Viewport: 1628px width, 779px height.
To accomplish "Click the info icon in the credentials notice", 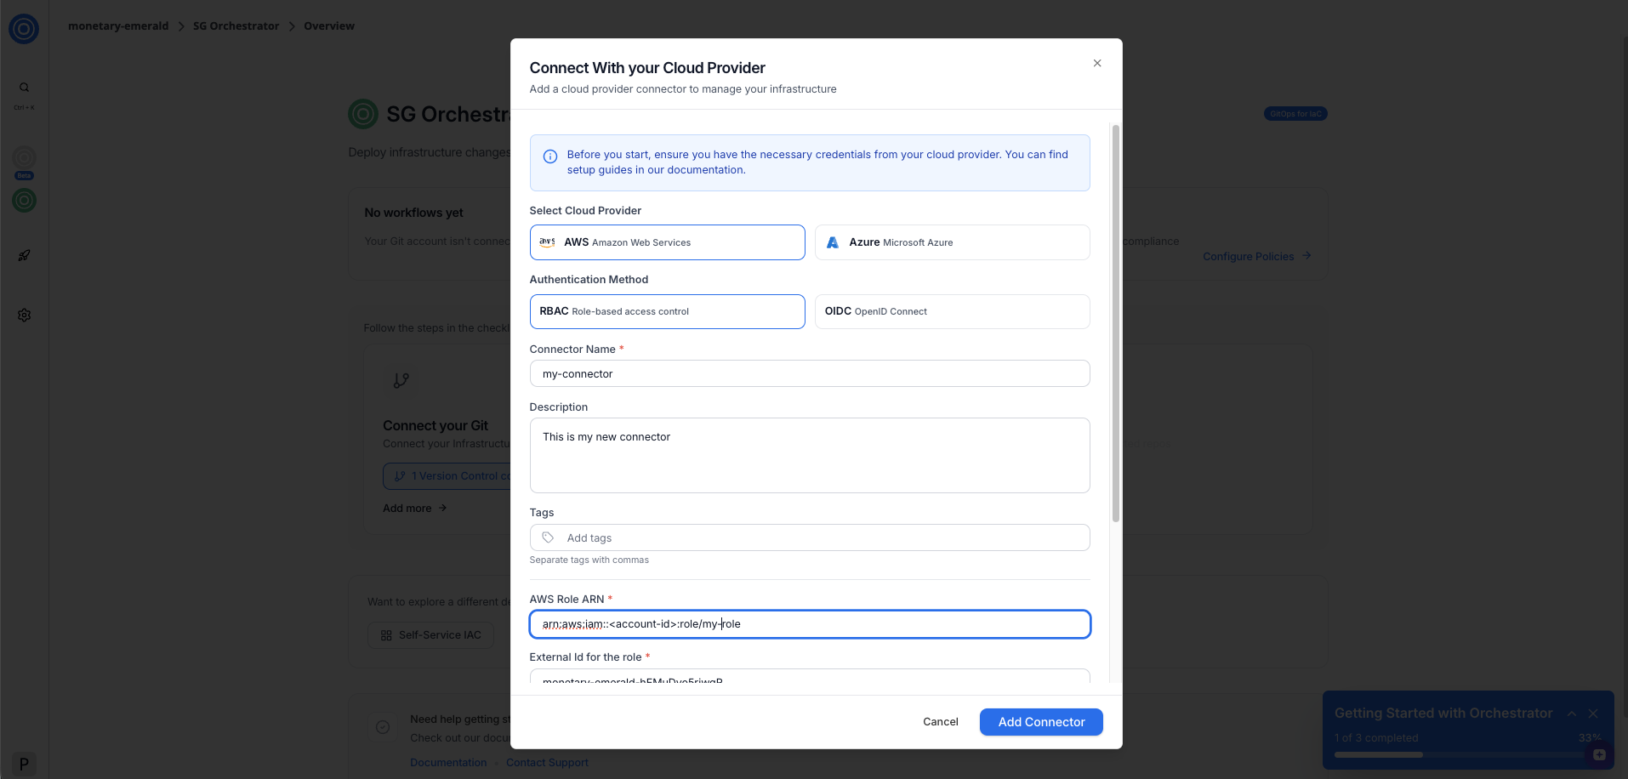I will coord(549,156).
